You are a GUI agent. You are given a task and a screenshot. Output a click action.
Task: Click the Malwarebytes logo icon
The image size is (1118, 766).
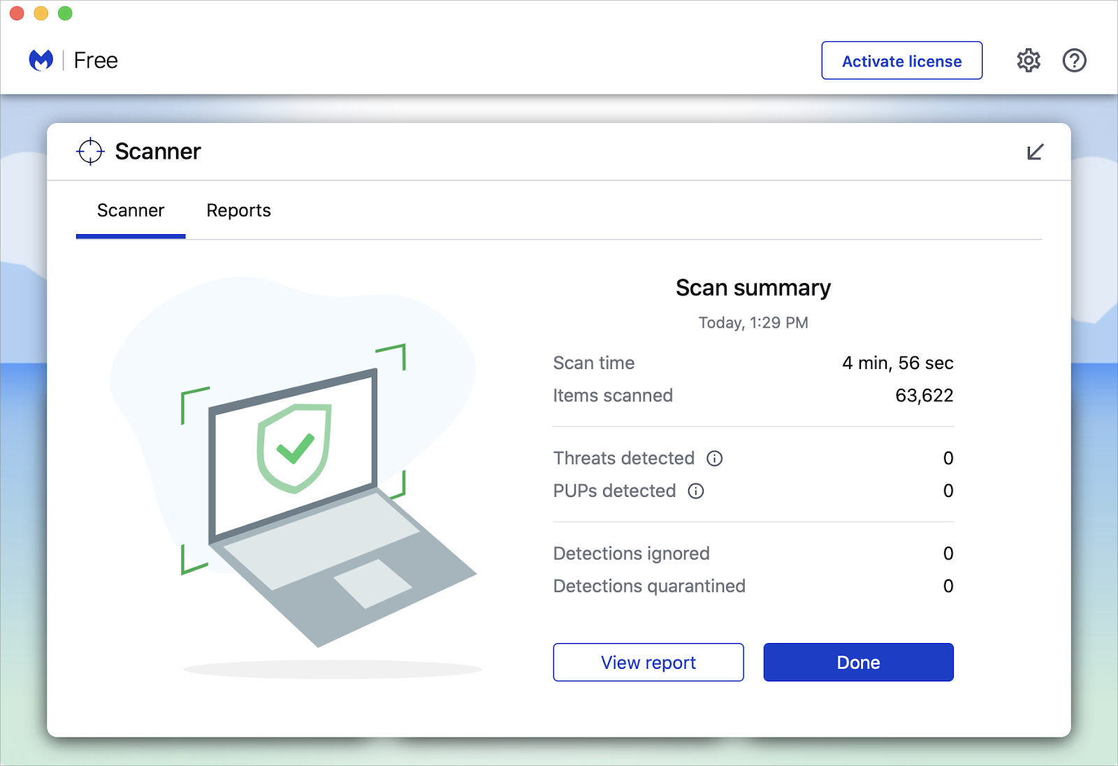click(x=41, y=61)
